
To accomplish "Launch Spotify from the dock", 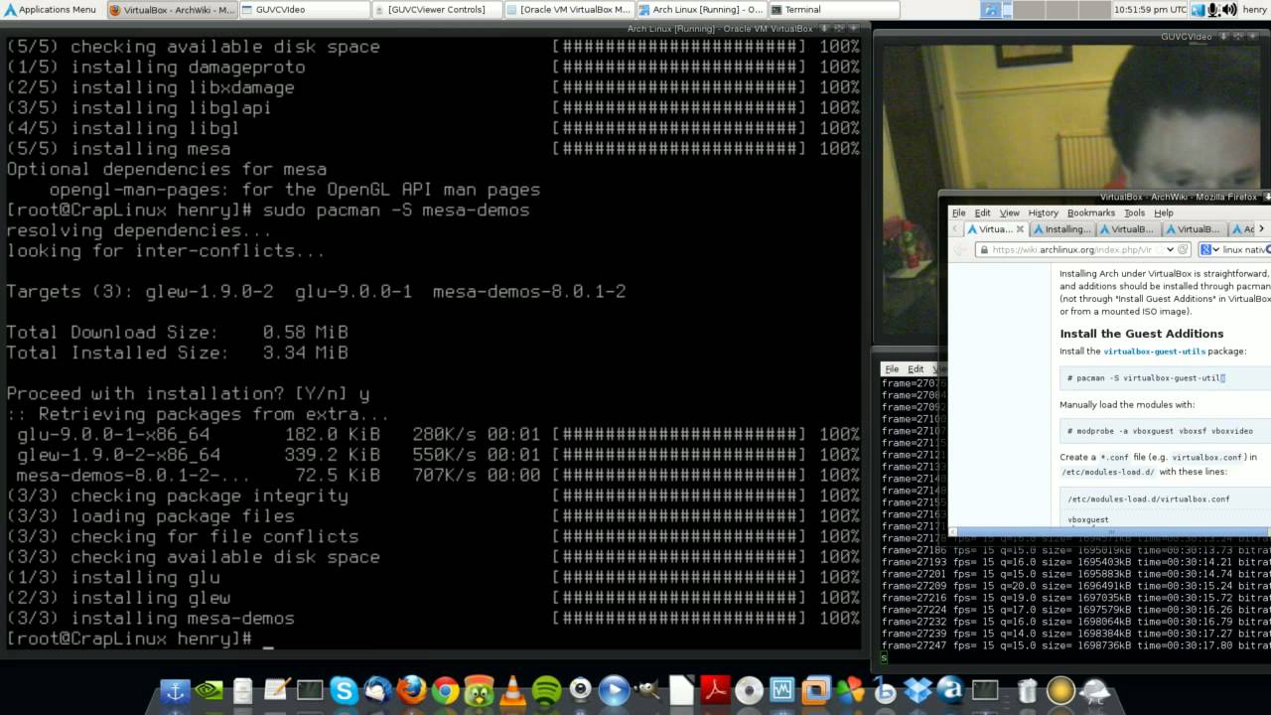I will (546, 690).
